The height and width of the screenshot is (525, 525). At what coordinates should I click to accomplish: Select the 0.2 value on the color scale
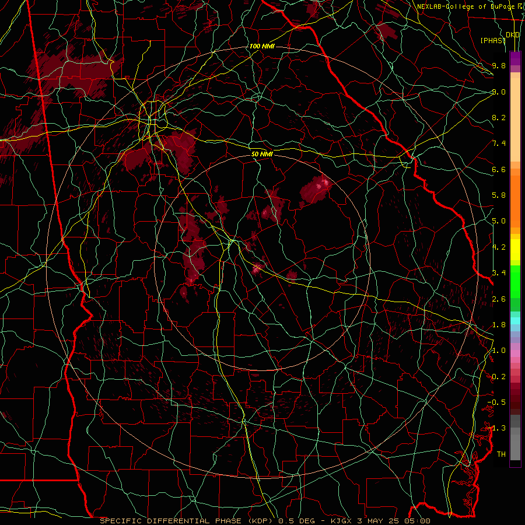coord(499,377)
